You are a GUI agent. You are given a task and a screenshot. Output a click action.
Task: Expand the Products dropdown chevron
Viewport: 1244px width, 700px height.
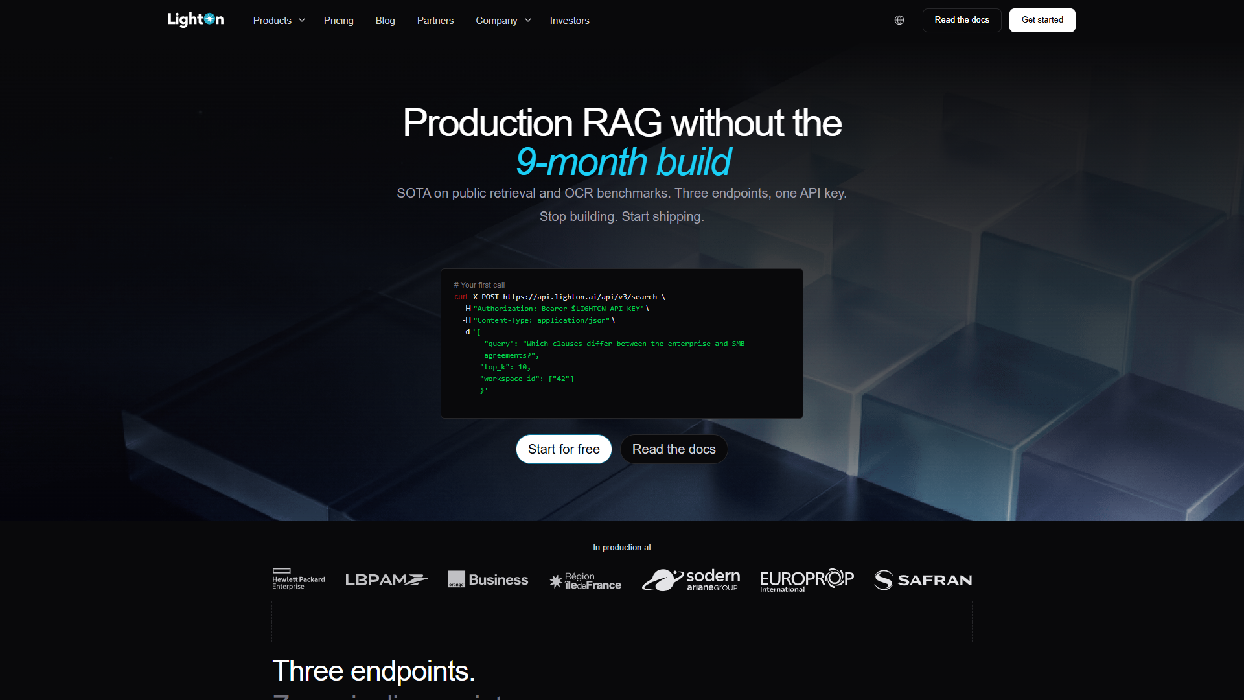302,20
